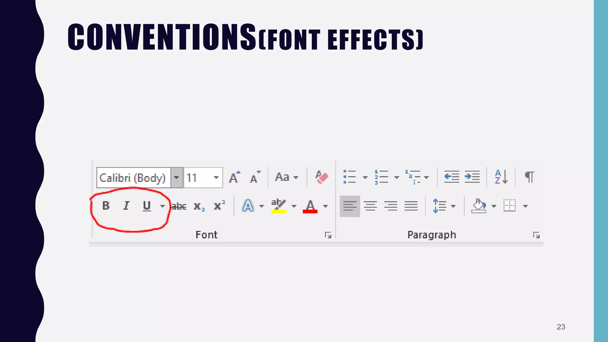Apply Text Effects blue A icon
Image resolution: width=608 pixels, height=342 pixels.
[x=248, y=206]
